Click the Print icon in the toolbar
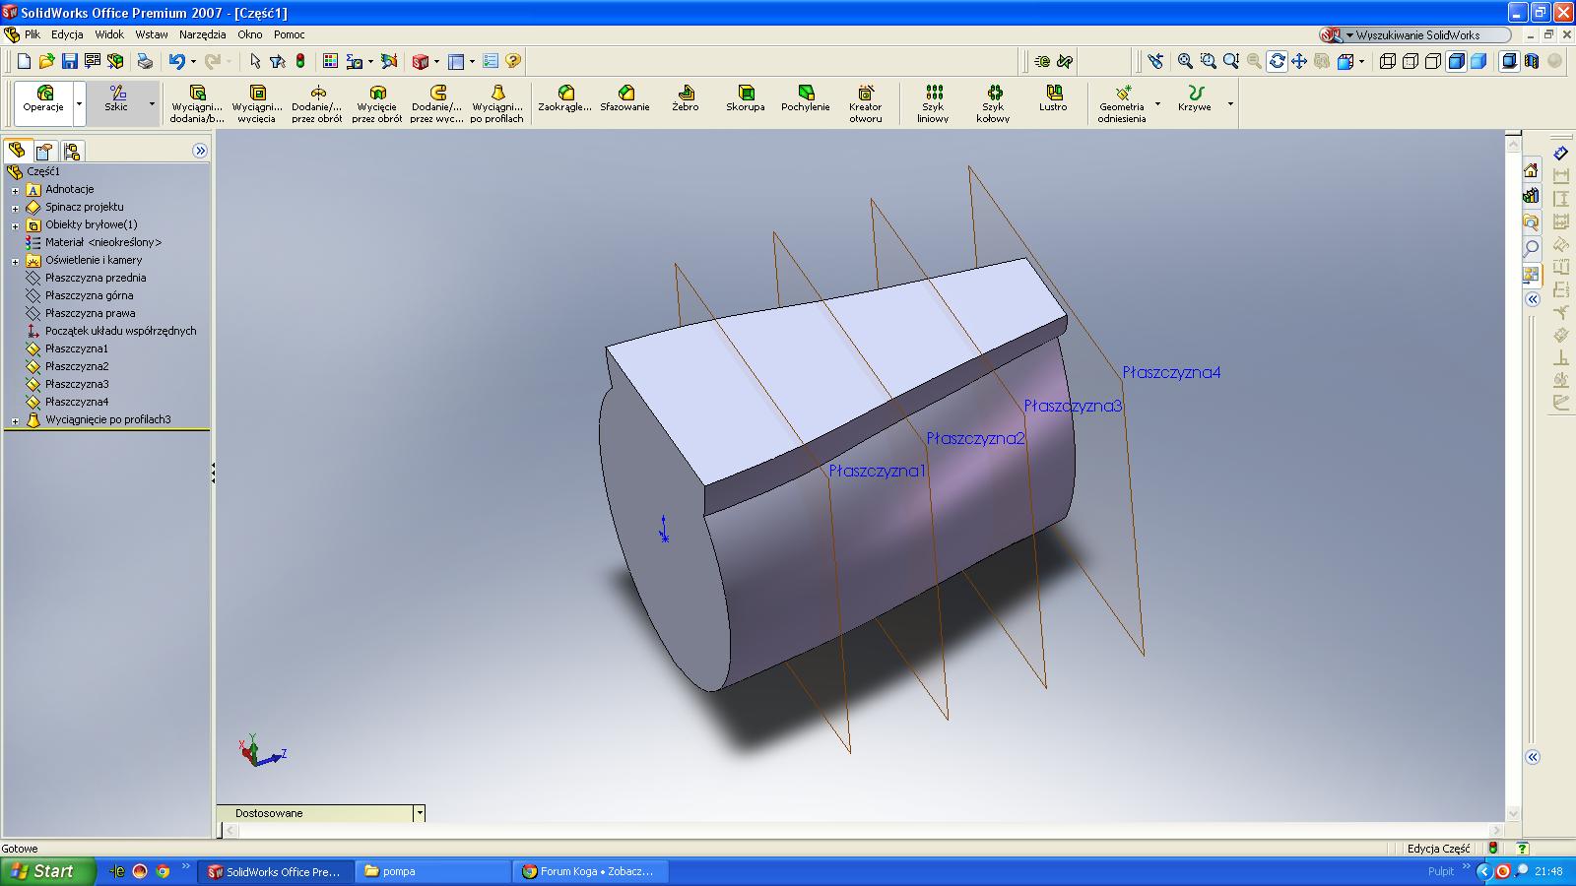The width and height of the screenshot is (1576, 886). pyautogui.click(x=145, y=61)
